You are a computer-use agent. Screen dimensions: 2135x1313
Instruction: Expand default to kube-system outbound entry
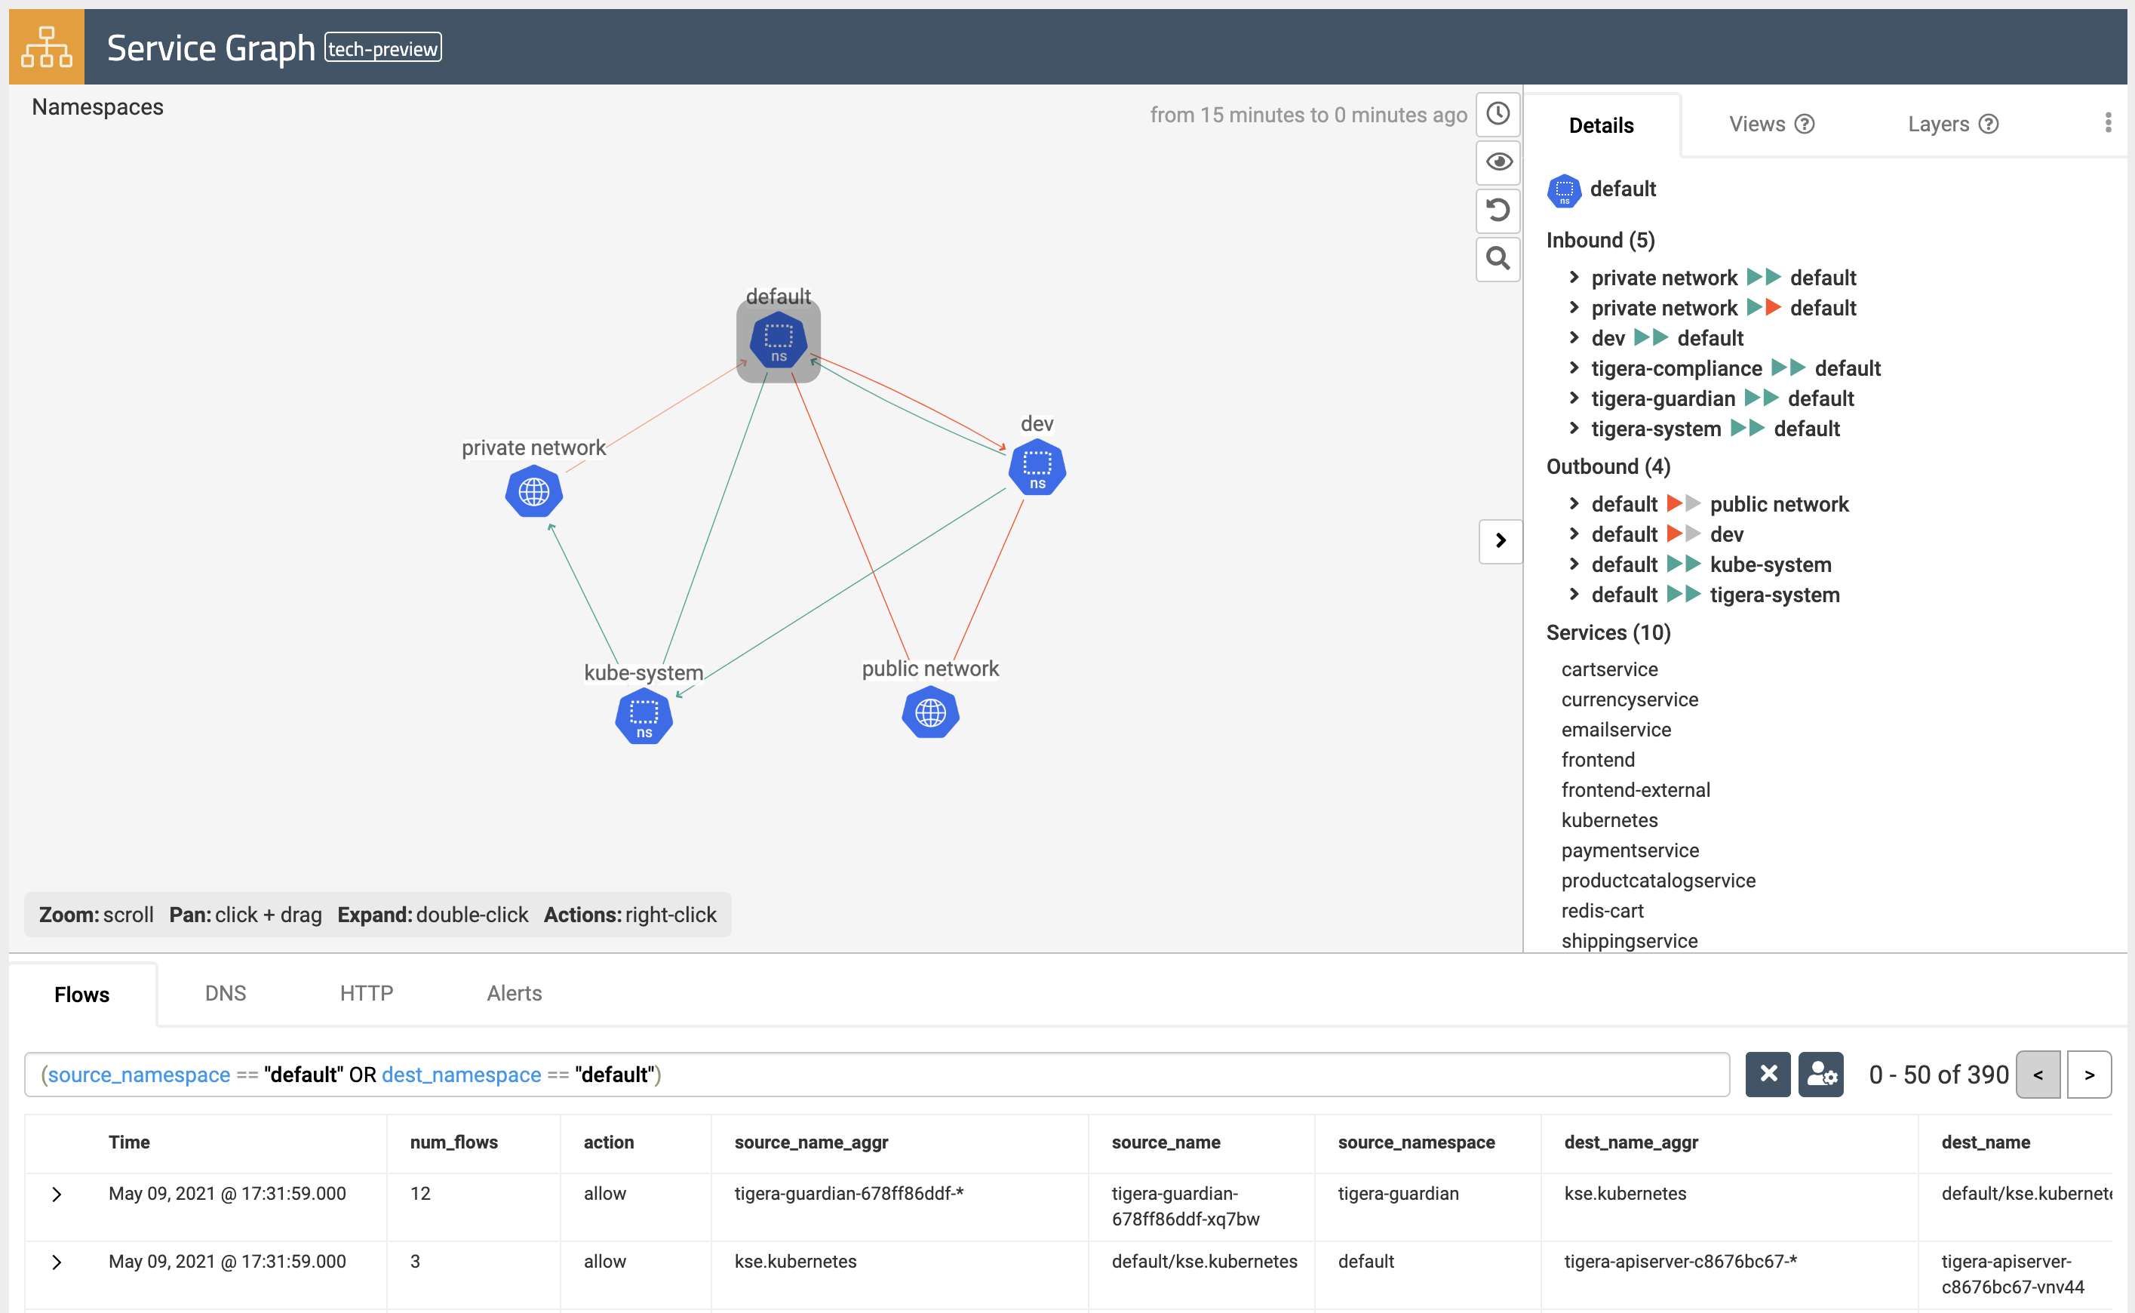point(1573,564)
